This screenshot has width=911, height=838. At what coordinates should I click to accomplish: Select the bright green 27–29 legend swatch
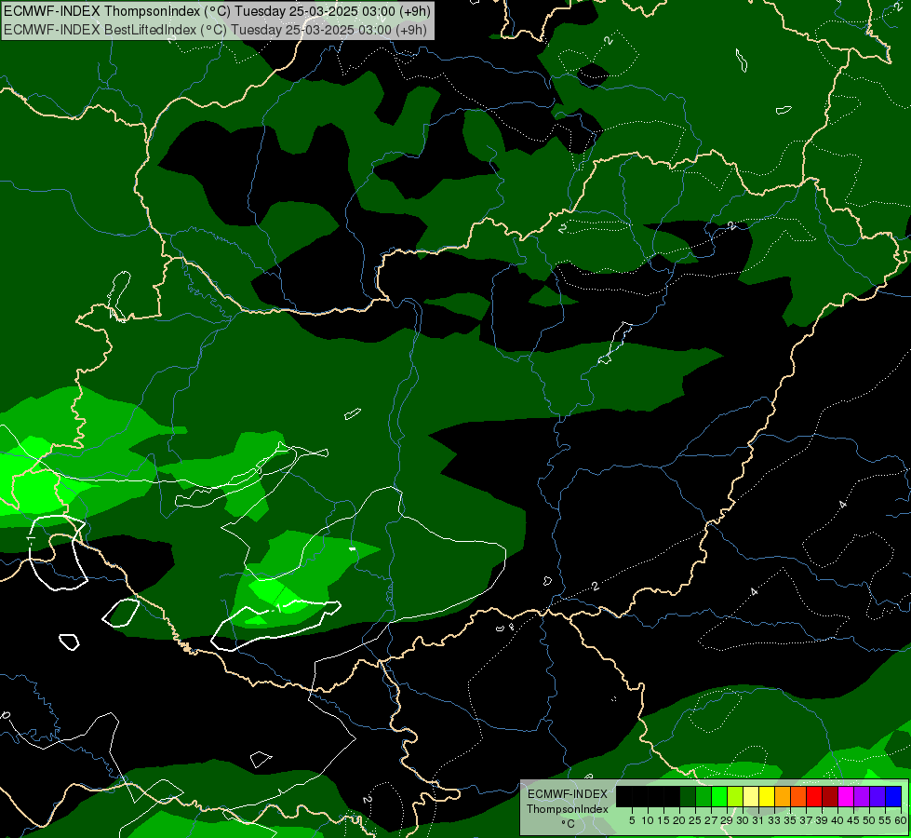(719, 796)
